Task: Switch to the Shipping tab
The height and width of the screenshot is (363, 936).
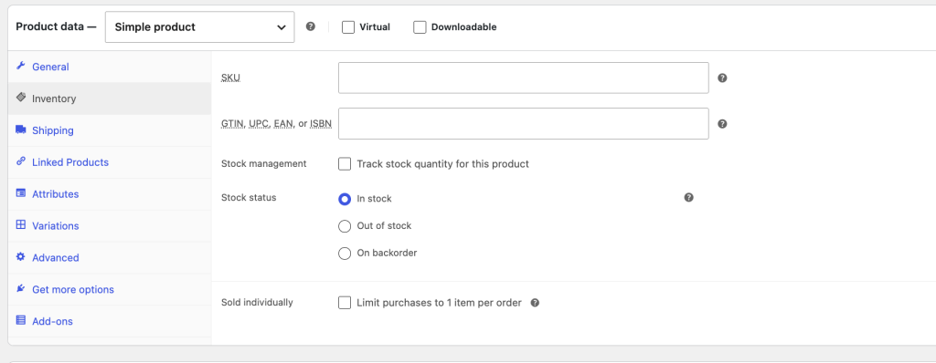Action: [x=110, y=130]
